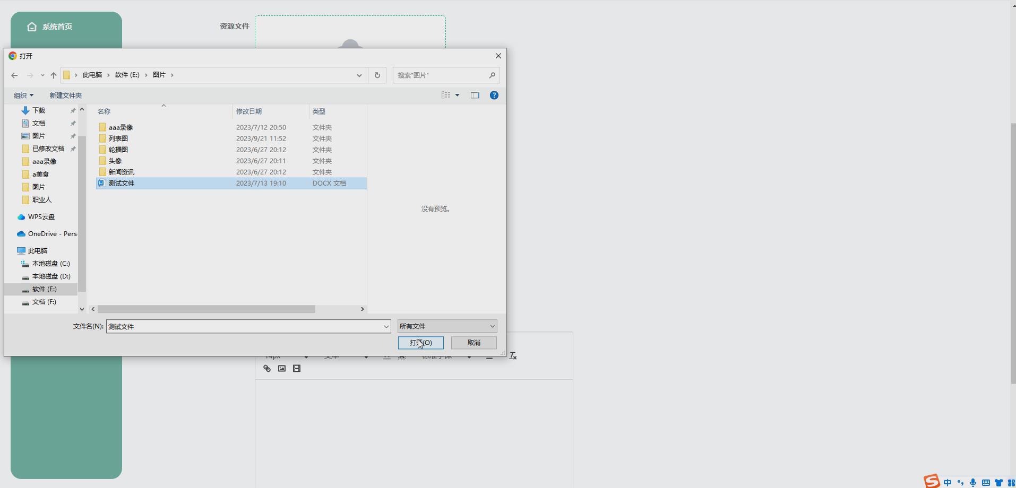Open 已修改文档 folder in sidebar
1016x488 pixels.
pos(48,149)
